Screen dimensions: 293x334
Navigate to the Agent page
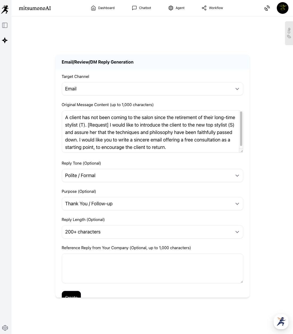[x=176, y=8]
